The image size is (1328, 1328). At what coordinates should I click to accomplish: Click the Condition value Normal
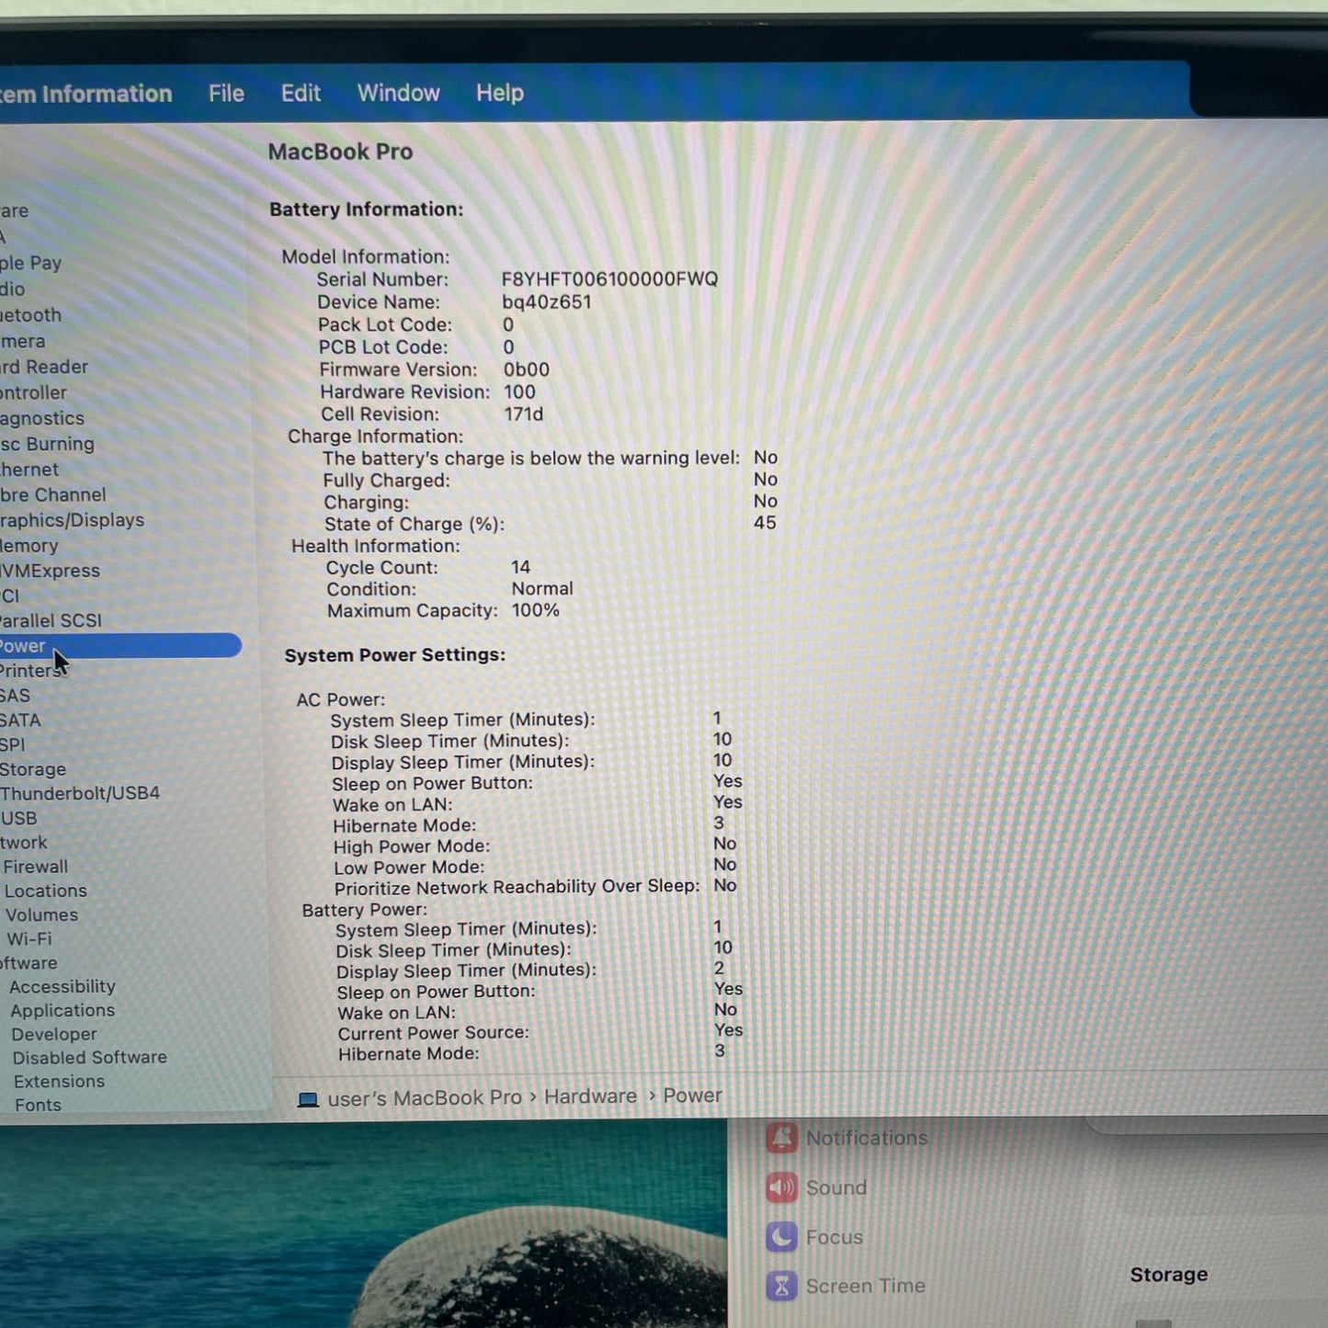click(x=542, y=589)
